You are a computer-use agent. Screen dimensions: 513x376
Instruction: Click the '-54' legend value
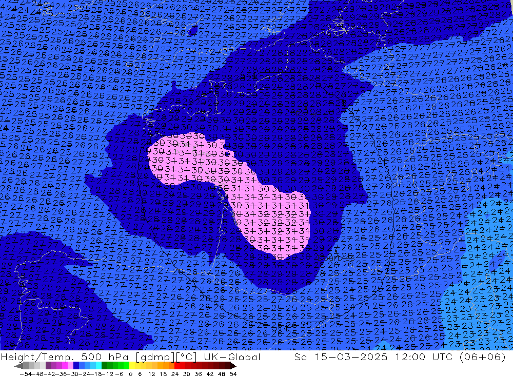tap(26, 374)
